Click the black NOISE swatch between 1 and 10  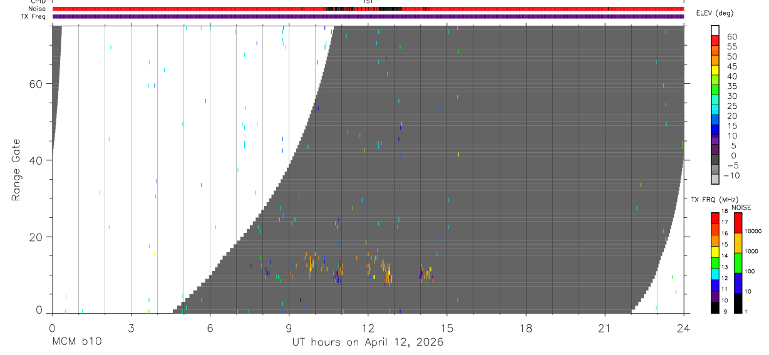tap(738, 302)
